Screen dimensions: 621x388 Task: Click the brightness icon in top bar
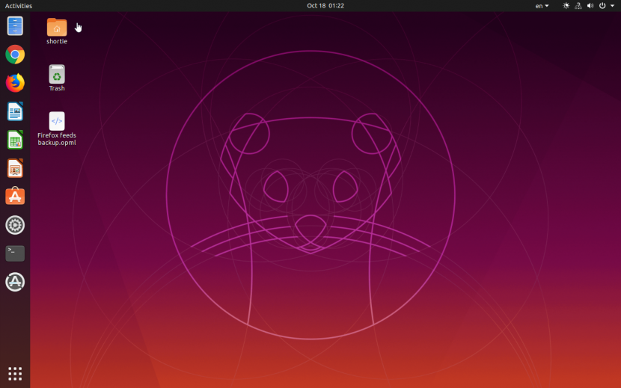tap(566, 5)
